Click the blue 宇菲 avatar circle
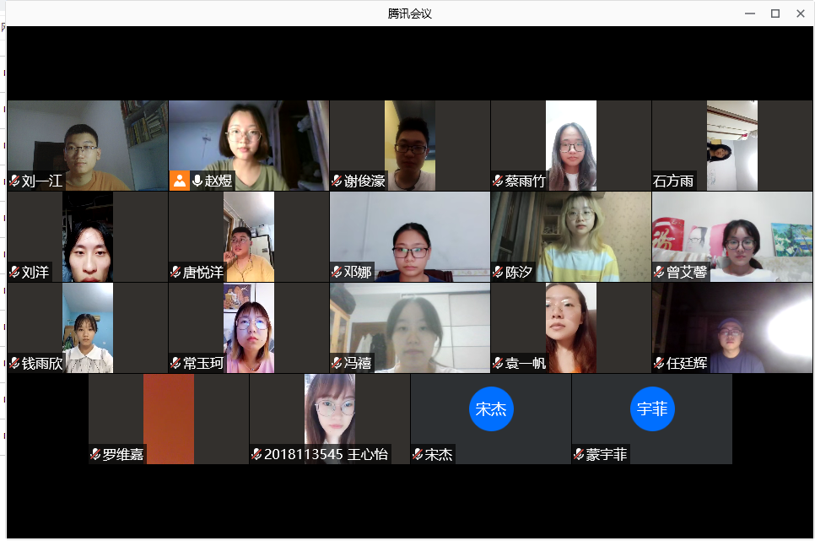The width and height of the screenshot is (815, 541). click(x=652, y=408)
